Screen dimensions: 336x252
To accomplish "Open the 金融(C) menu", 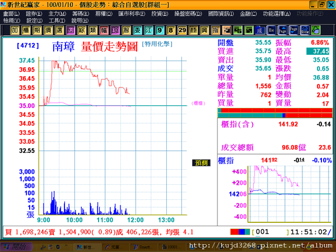I will point(248,13).
